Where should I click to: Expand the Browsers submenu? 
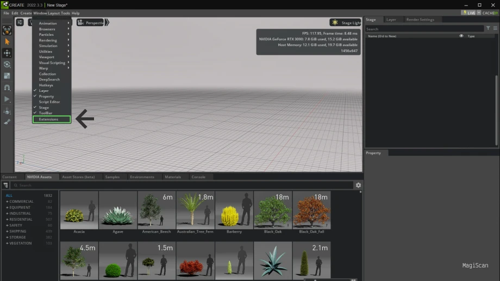(51, 29)
